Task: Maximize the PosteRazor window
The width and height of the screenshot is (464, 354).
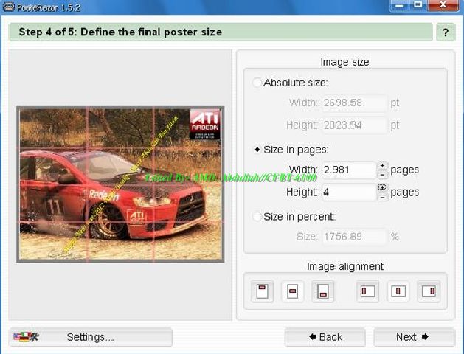Action: 418,5
